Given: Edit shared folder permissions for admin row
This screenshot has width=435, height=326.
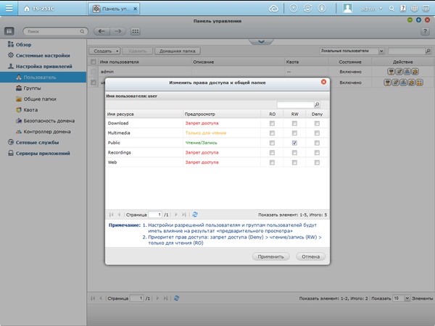Looking at the screenshot, I should [x=415, y=72].
